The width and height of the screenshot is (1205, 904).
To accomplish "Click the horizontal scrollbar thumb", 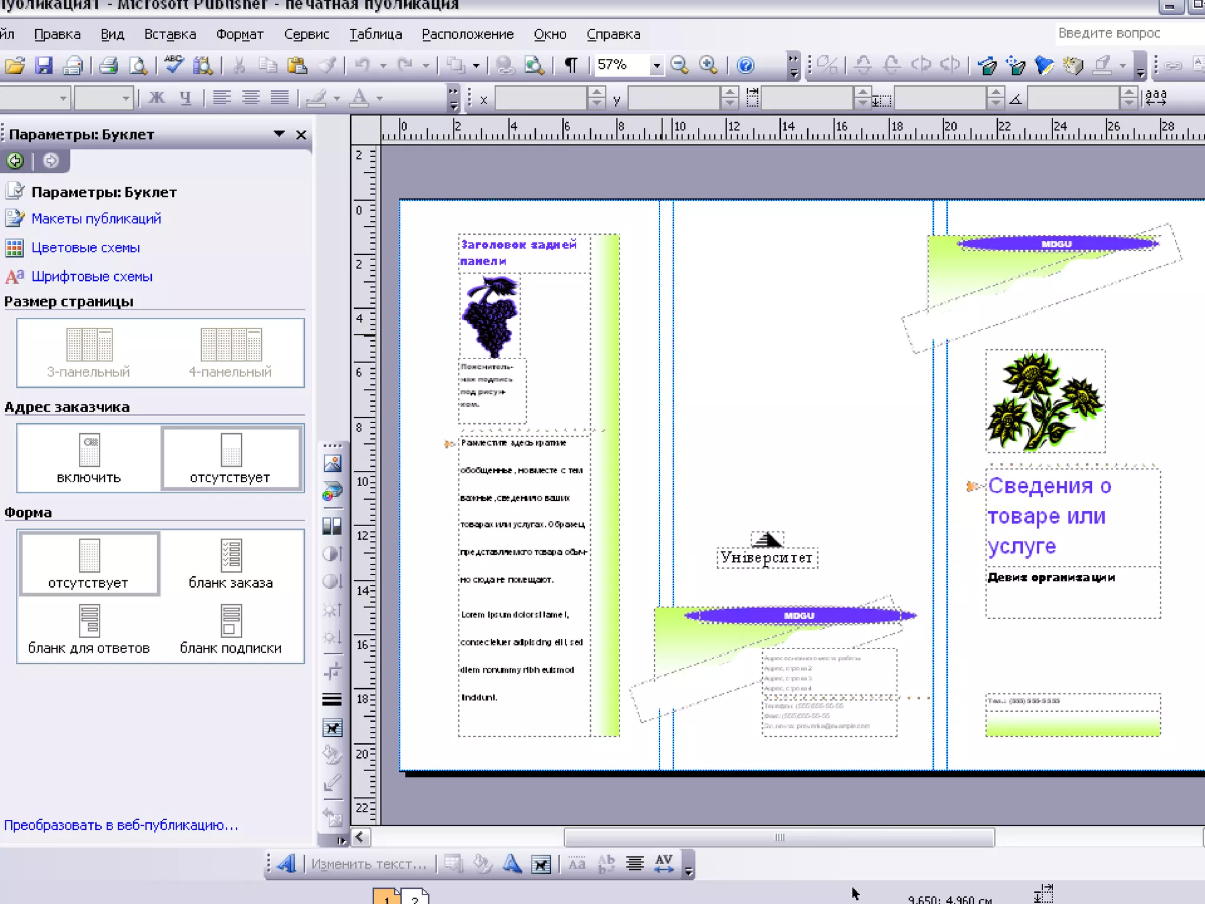I will point(779,837).
